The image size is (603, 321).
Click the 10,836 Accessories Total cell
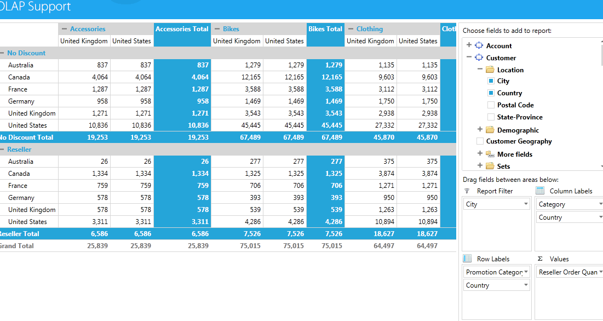182,125
